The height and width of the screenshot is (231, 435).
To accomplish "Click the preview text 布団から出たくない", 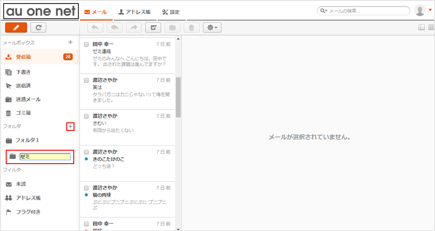I will [x=113, y=130].
